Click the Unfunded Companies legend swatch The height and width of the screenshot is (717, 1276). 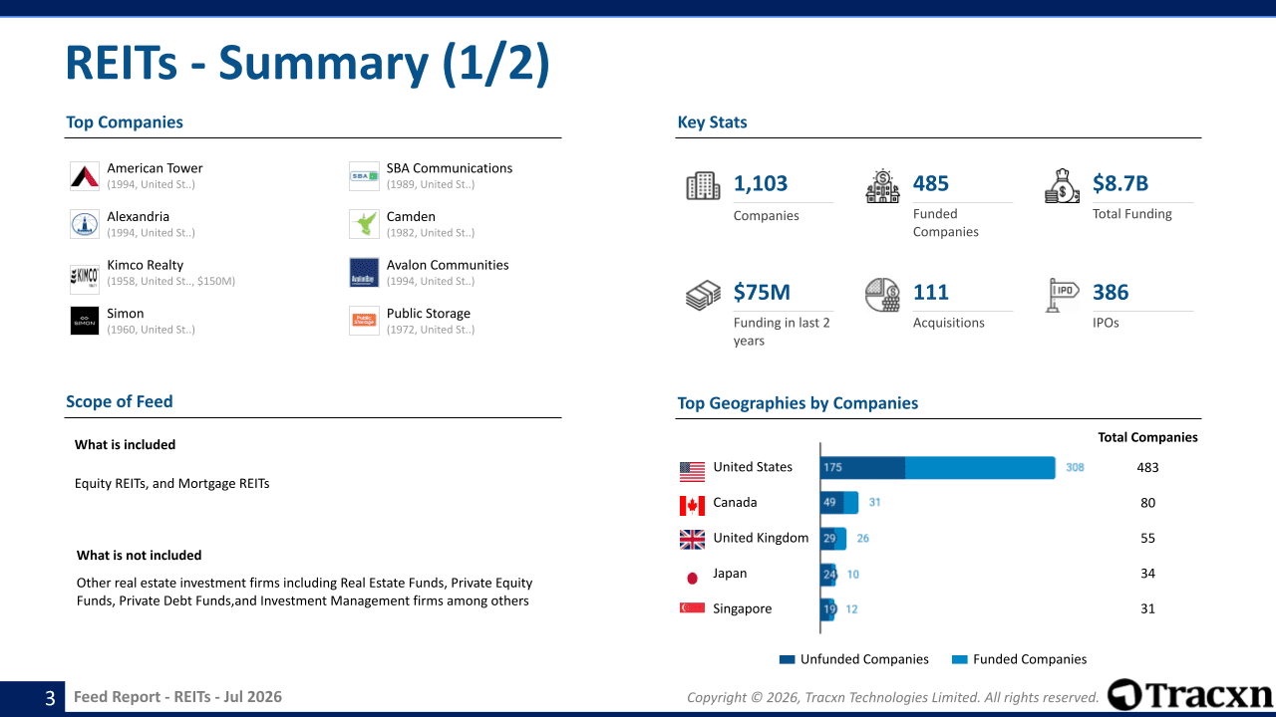(x=787, y=659)
